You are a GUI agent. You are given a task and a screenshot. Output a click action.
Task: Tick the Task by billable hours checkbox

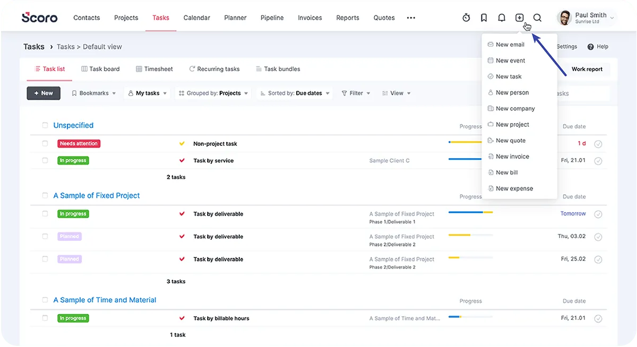click(45, 318)
